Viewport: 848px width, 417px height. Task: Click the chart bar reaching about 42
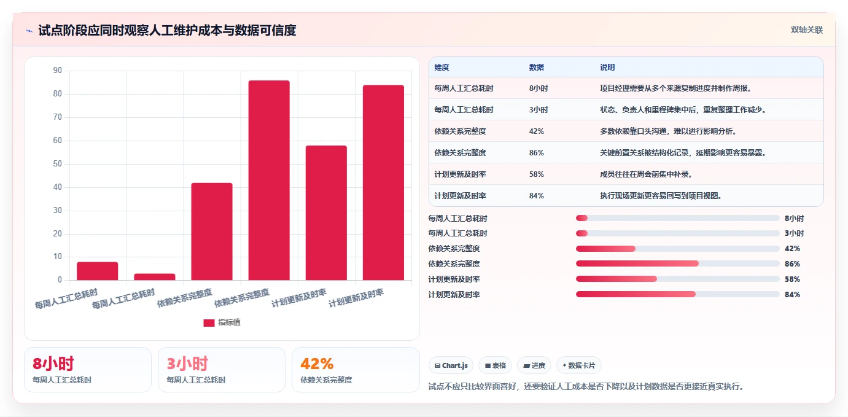click(x=212, y=232)
